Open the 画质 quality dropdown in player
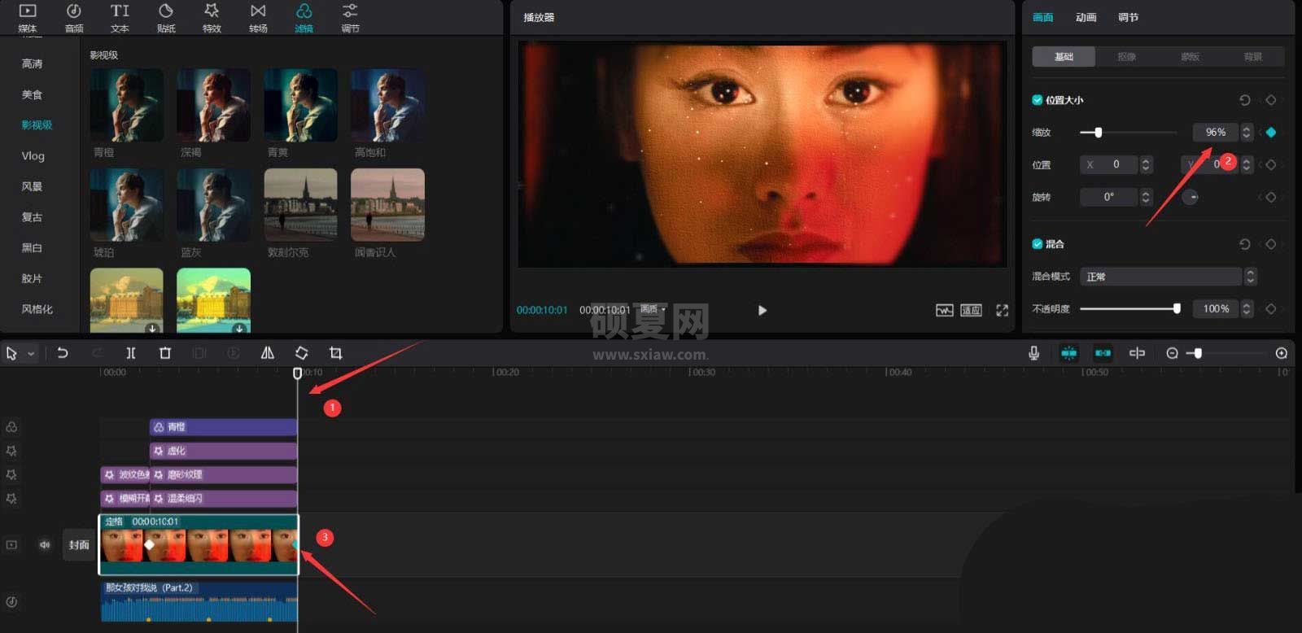Viewport: 1302px width, 633px height. [653, 309]
